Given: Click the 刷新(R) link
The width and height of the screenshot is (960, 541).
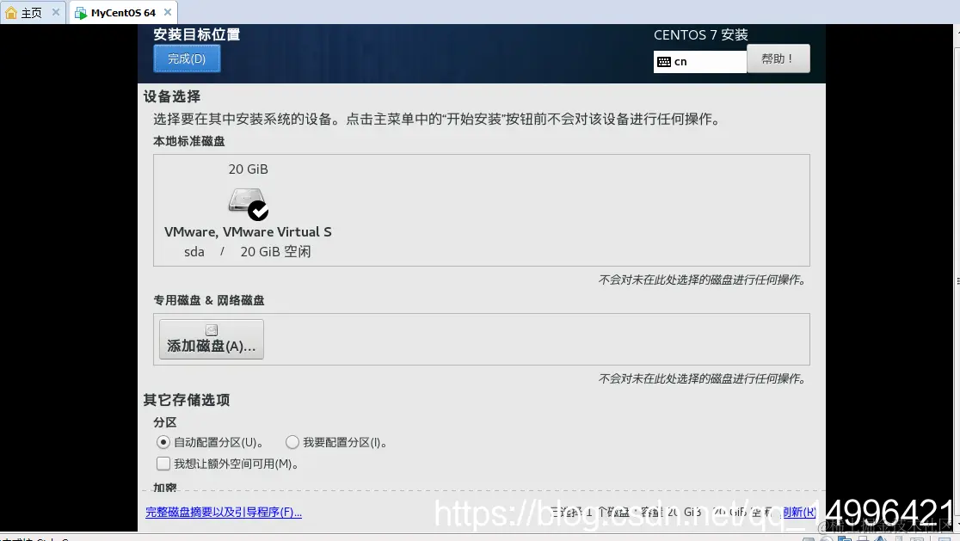Looking at the screenshot, I should 800,512.
